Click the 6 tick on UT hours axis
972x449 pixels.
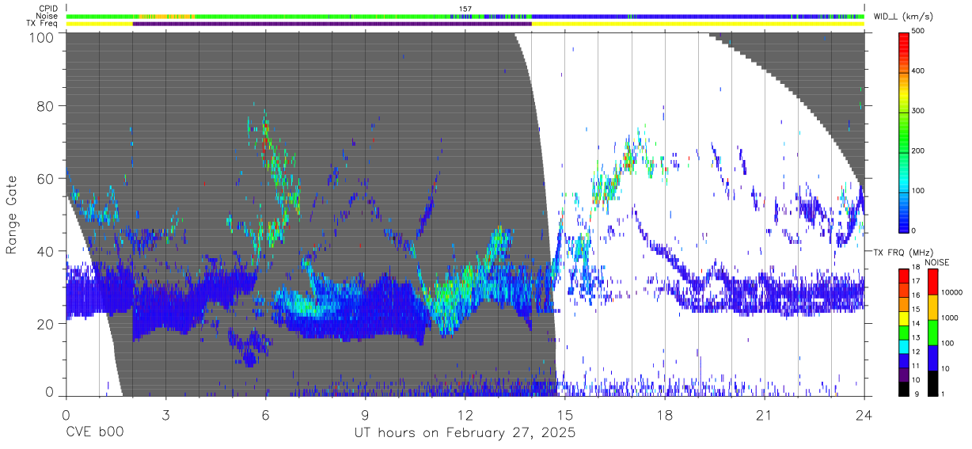(265, 414)
